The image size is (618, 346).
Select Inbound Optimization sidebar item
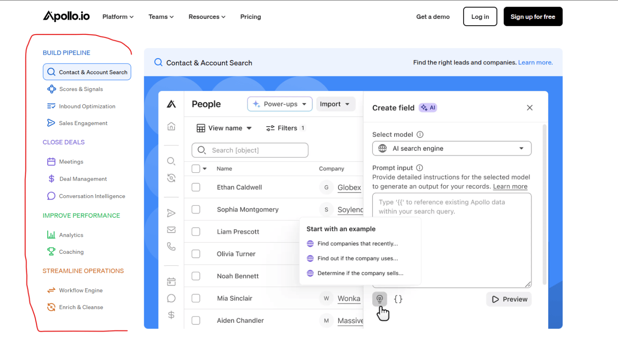81,106
